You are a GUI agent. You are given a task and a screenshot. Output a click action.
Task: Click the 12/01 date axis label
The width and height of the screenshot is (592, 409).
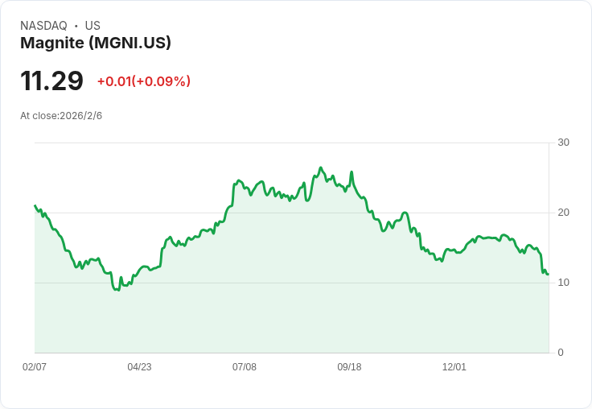coord(454,367)
